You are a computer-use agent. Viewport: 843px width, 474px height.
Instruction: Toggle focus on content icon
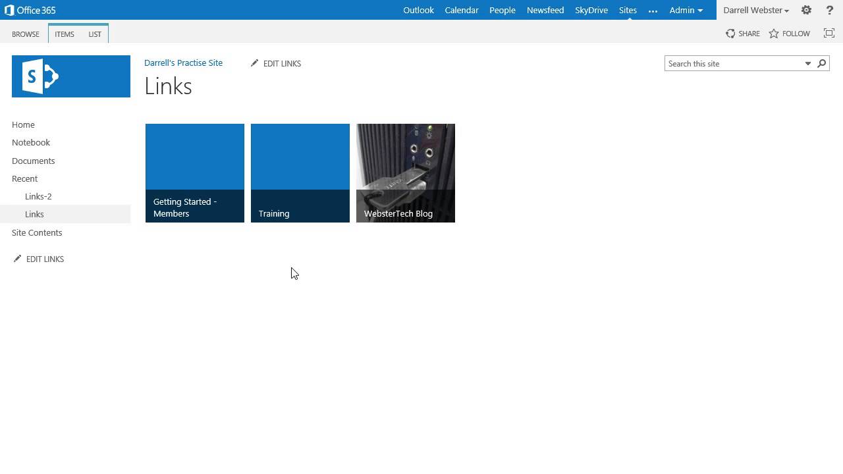[x=829, y=34]
